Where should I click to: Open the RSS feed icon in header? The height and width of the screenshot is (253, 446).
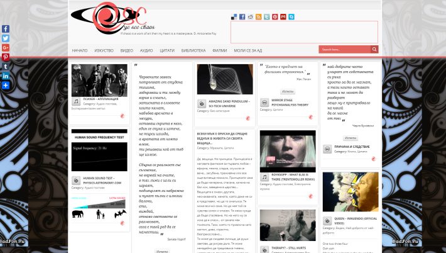[x=259, y=17]
